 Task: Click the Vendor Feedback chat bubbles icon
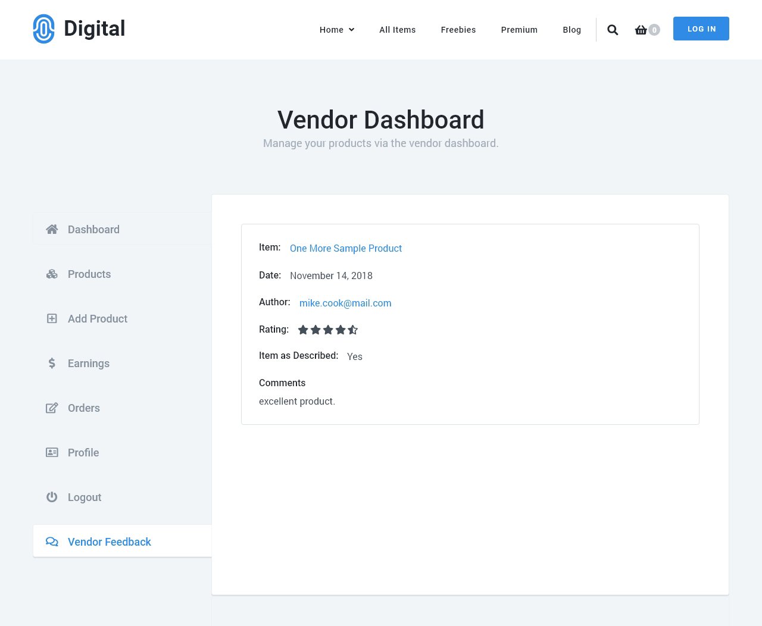point(52,542)
